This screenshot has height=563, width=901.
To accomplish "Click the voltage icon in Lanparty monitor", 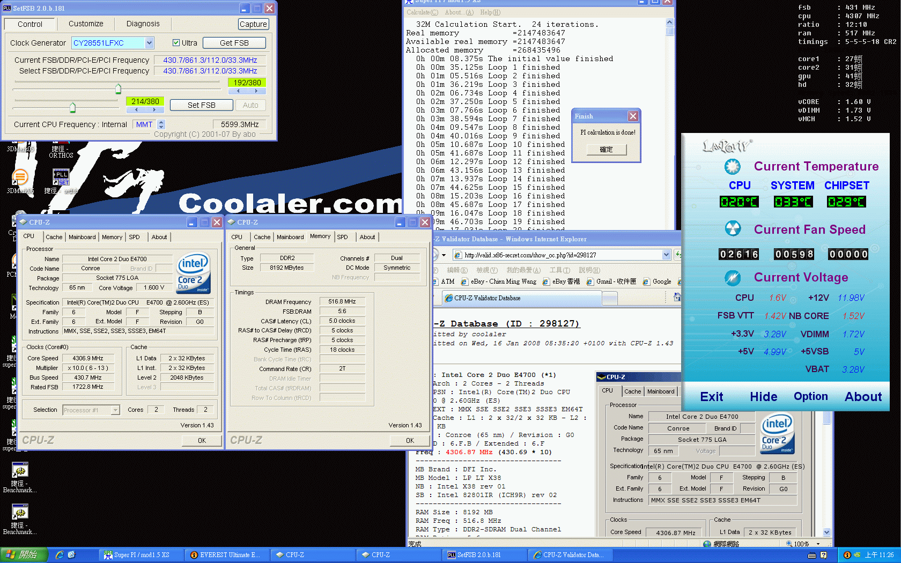I will pyautogui.click(x=732, y=277).
